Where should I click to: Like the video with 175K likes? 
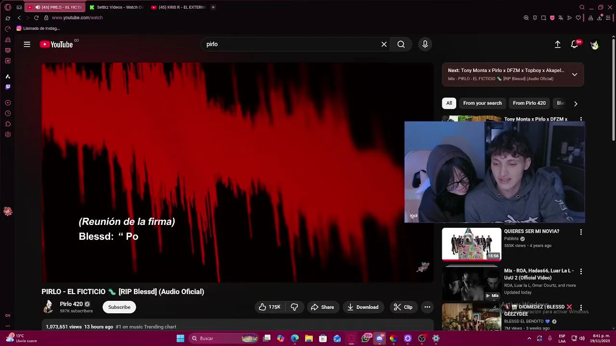[270, 307]
